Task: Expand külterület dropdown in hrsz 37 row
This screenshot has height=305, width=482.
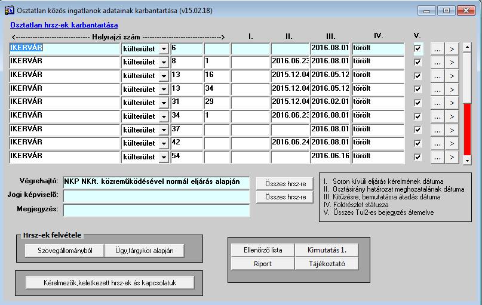Action: point(164,130)
